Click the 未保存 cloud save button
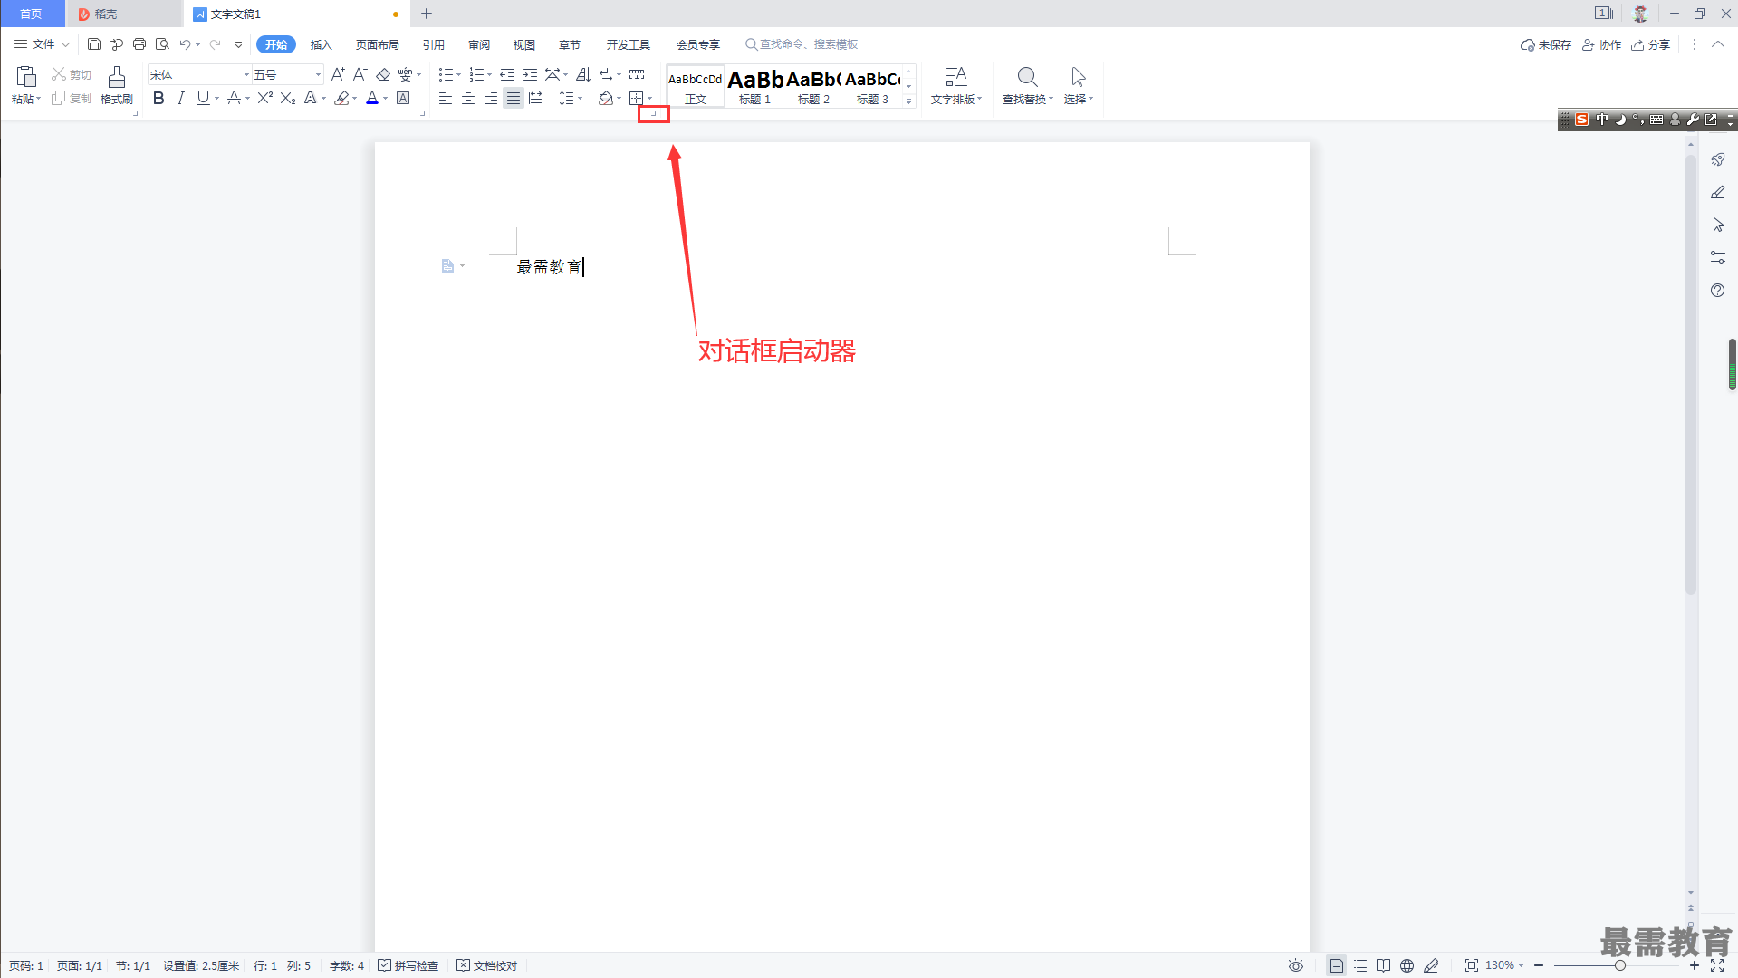 pos(1546,44)
